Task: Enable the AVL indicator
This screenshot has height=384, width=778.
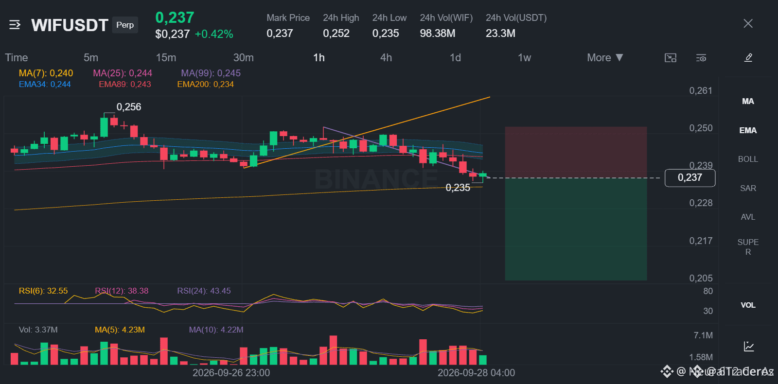Action: coord(748,217)
